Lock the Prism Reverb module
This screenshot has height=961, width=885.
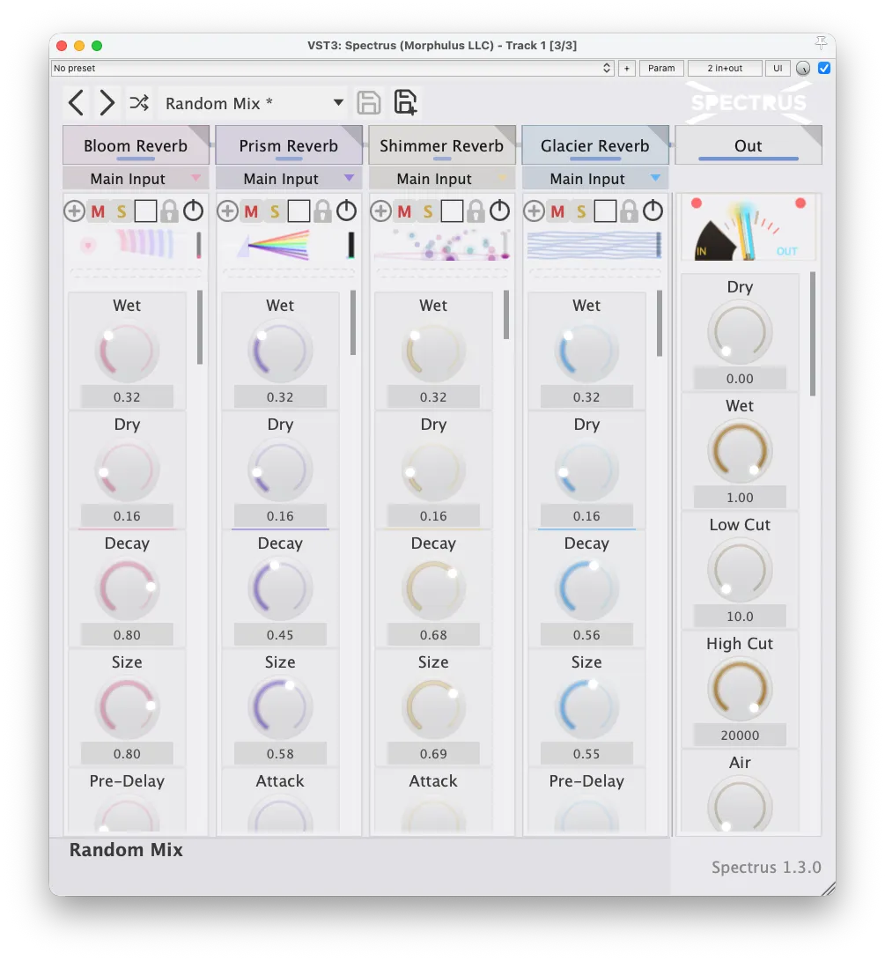tap(322, 211)
